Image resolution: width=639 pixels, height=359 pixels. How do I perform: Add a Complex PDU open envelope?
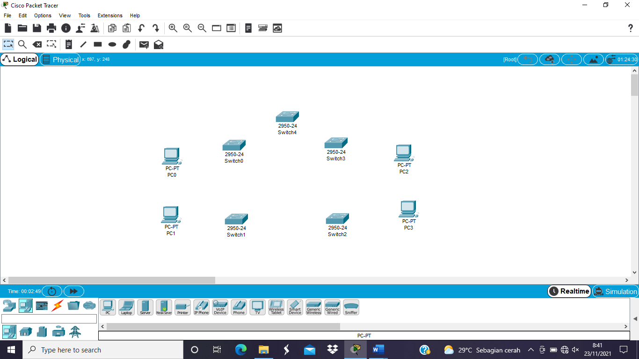click(x=159, y=44)
